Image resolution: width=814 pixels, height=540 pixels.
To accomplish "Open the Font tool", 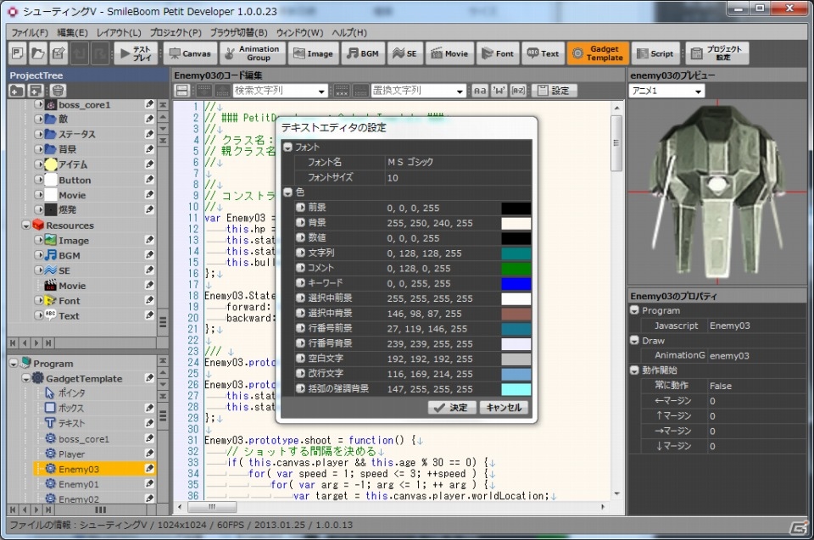I will click(498, 53).
